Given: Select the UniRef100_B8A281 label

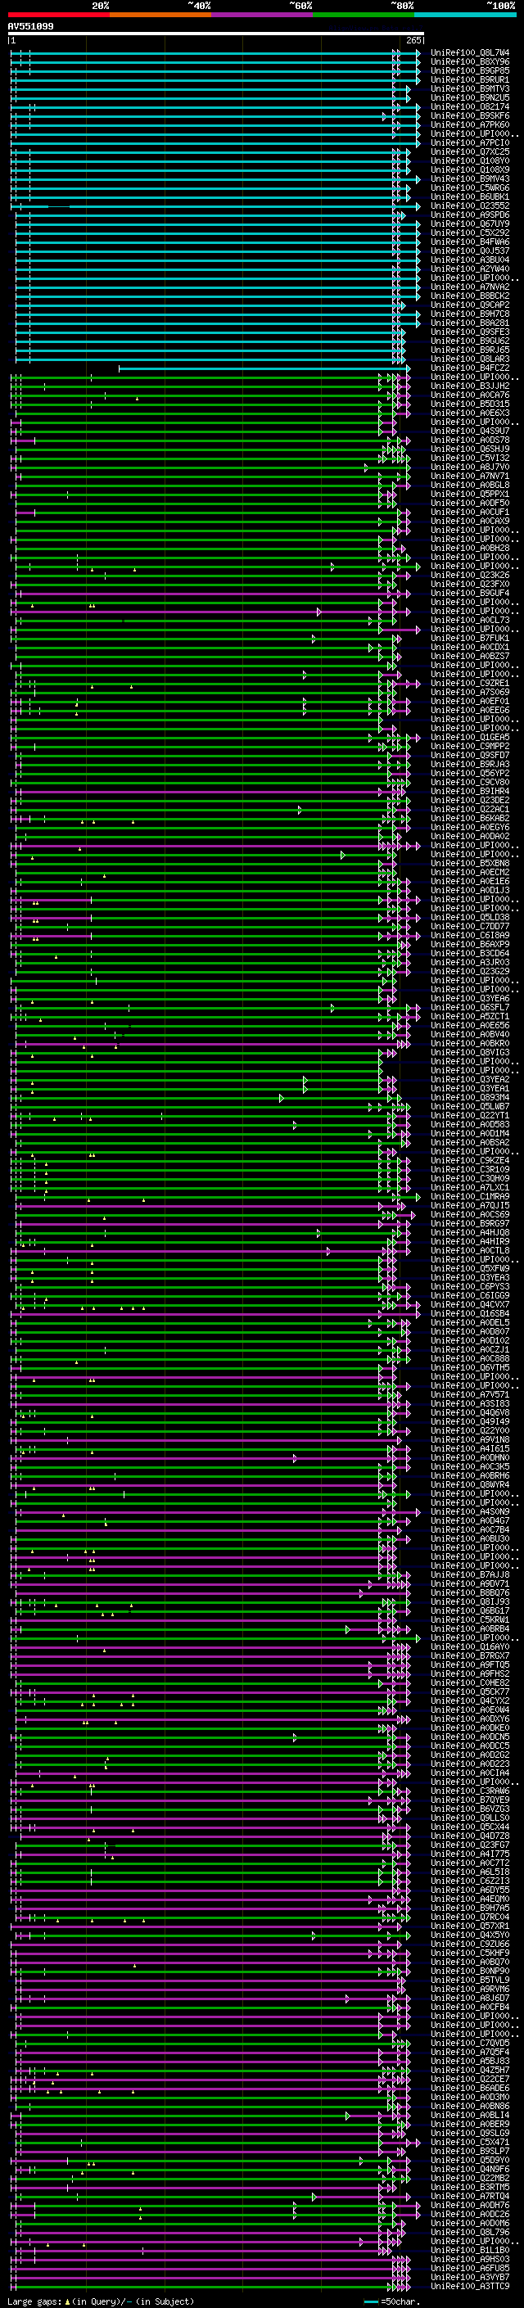Looking at the screenshot, I should (470, 323).
